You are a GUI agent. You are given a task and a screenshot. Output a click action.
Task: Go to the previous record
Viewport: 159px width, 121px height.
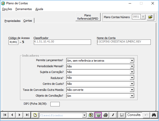(x=12, y=115)
